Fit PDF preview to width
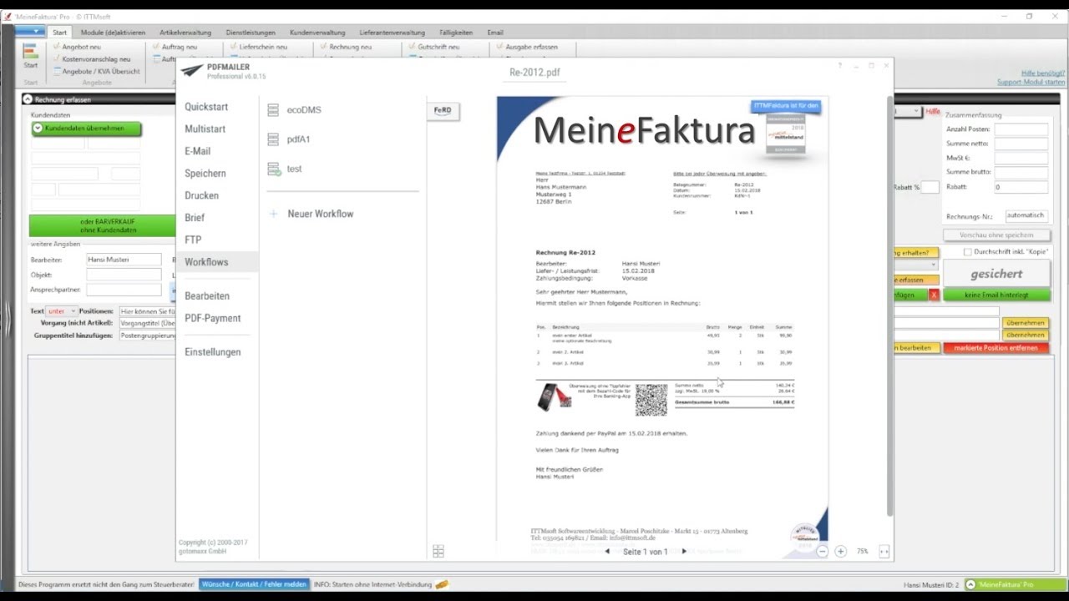This screenshot has height=601, width=1069. 884,551
